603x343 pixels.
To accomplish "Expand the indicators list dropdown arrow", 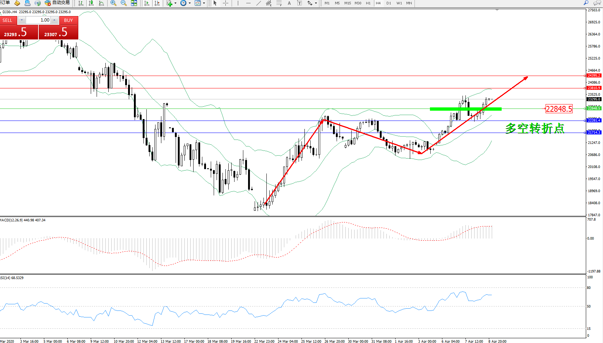I will pos(176,3).
